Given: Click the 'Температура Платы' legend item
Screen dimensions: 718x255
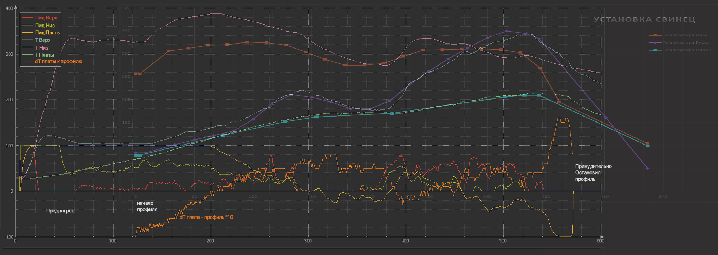Looking at the screenshot, I should tap(680, 50).
